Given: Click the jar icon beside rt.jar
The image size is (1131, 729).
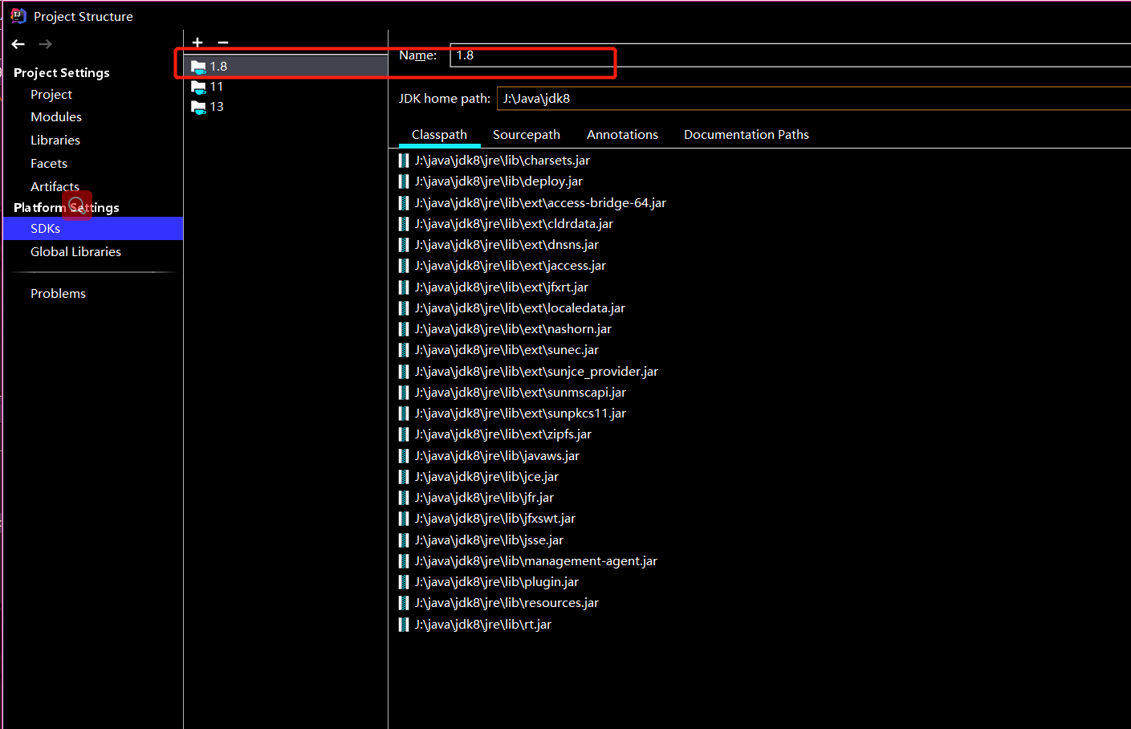Looking at the screenshot, I should 404,625.
